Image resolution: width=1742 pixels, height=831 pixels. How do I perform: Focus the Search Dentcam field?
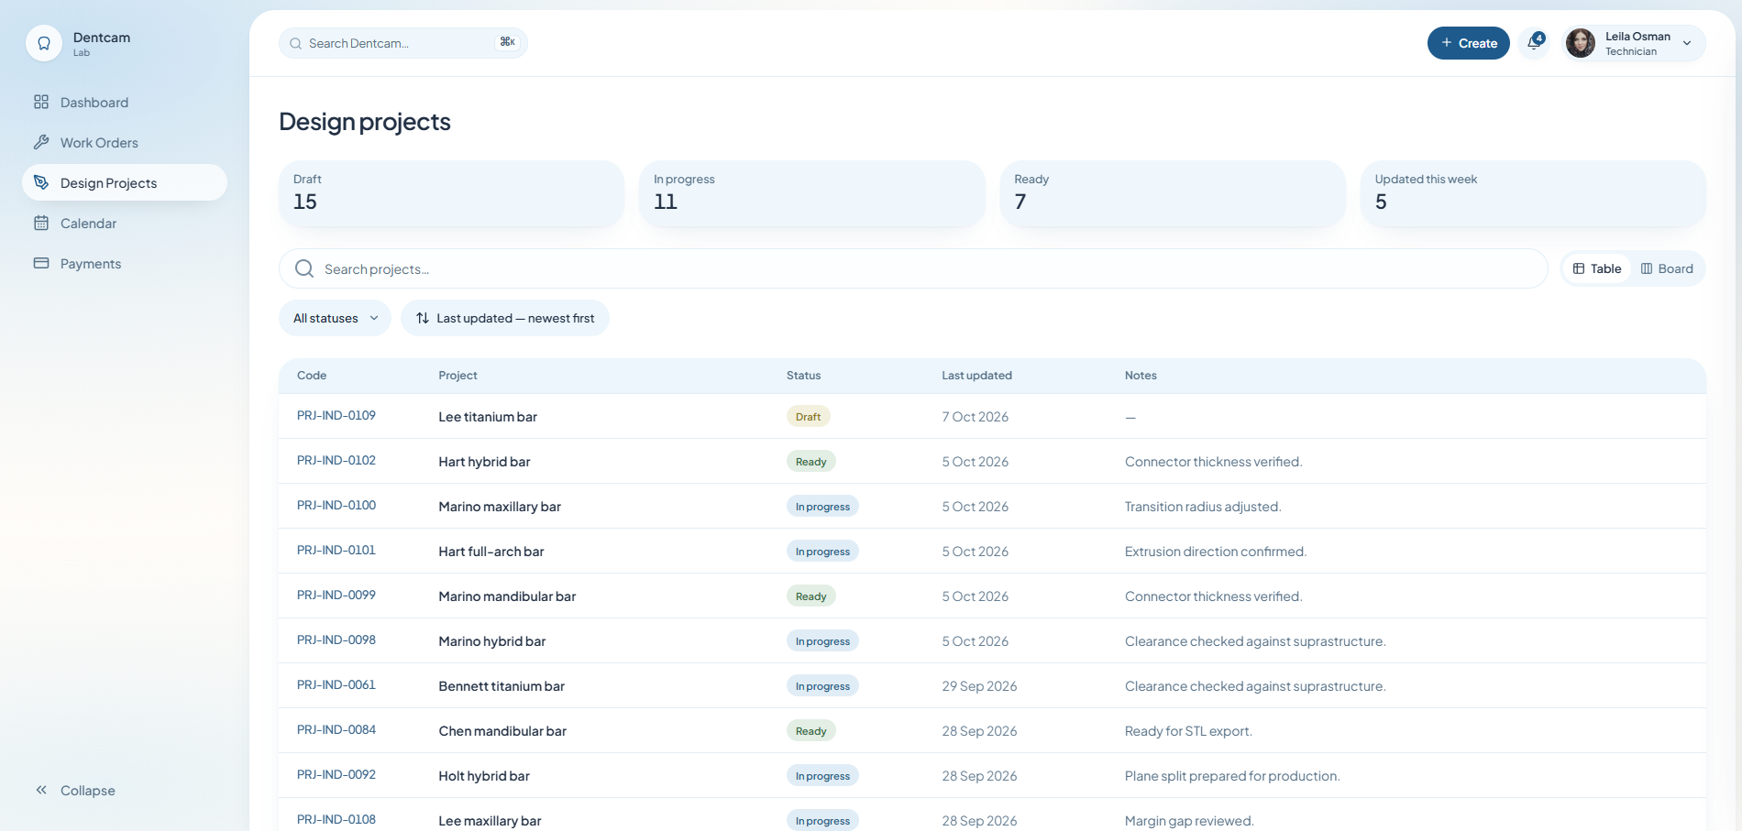403,43
